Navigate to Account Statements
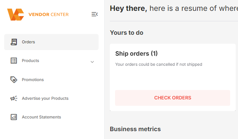 (x=41, y=117)
